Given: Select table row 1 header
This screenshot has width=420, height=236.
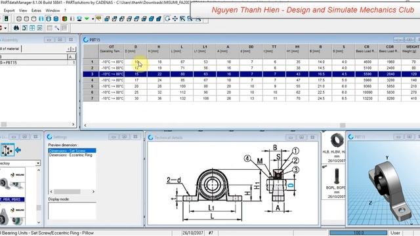Looking at the screenshot, I should tap(91, 62).
